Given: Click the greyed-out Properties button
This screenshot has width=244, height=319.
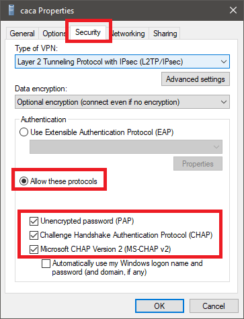Looking at the screenshot, I should click(x=198, y=164).
